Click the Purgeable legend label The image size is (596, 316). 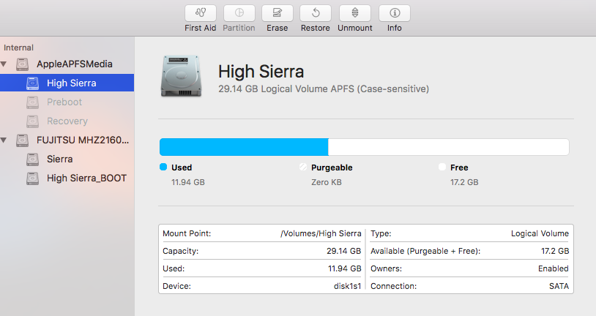tap(332, 168)
